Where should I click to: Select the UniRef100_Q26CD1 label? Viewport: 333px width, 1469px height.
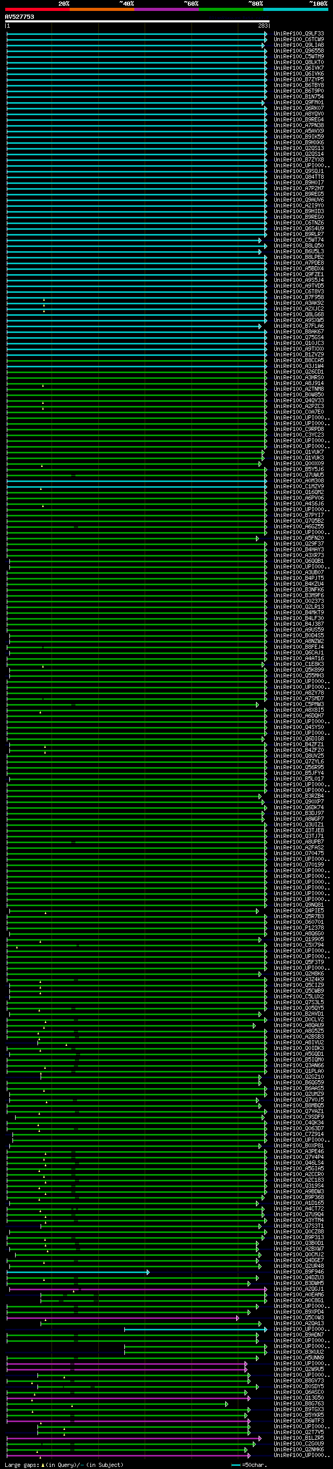(x=299, y=372)
